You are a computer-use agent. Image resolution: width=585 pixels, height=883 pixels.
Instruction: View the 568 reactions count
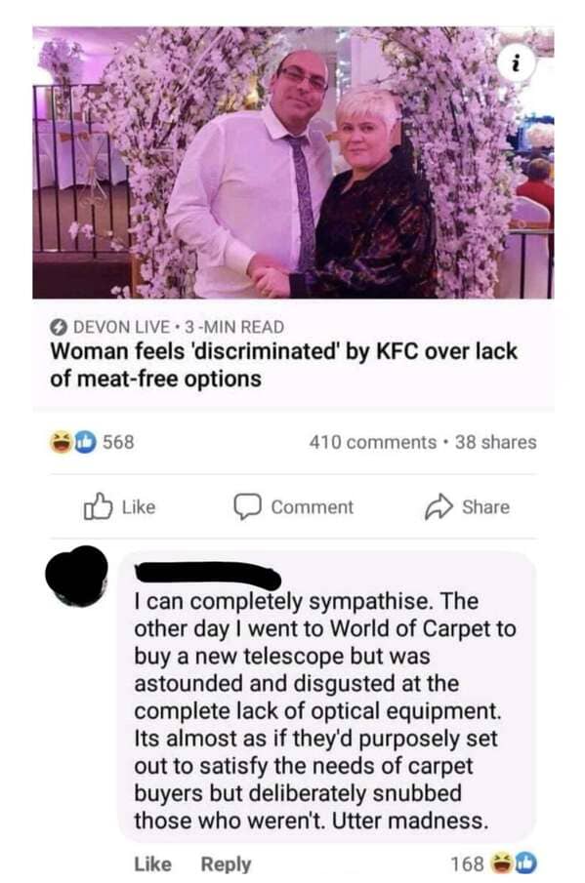118,442
